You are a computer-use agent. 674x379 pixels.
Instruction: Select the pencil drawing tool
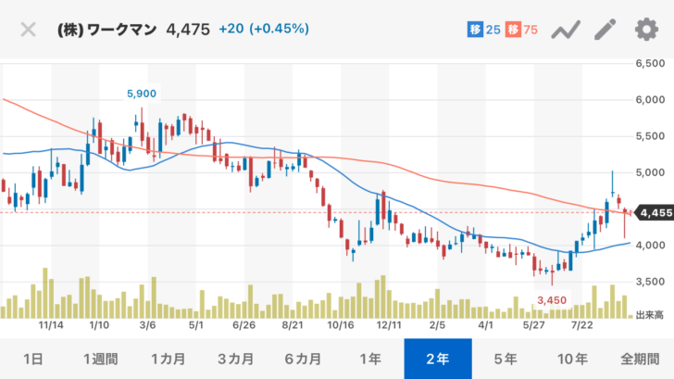tap(605, 30)
